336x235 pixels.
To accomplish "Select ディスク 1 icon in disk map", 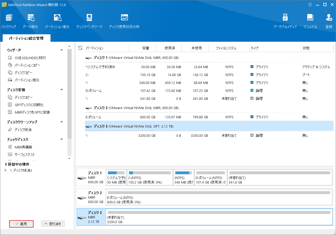I will tap(82, 178).
